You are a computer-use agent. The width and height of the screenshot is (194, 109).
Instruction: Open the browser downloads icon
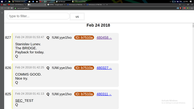[x=192, y=8]
